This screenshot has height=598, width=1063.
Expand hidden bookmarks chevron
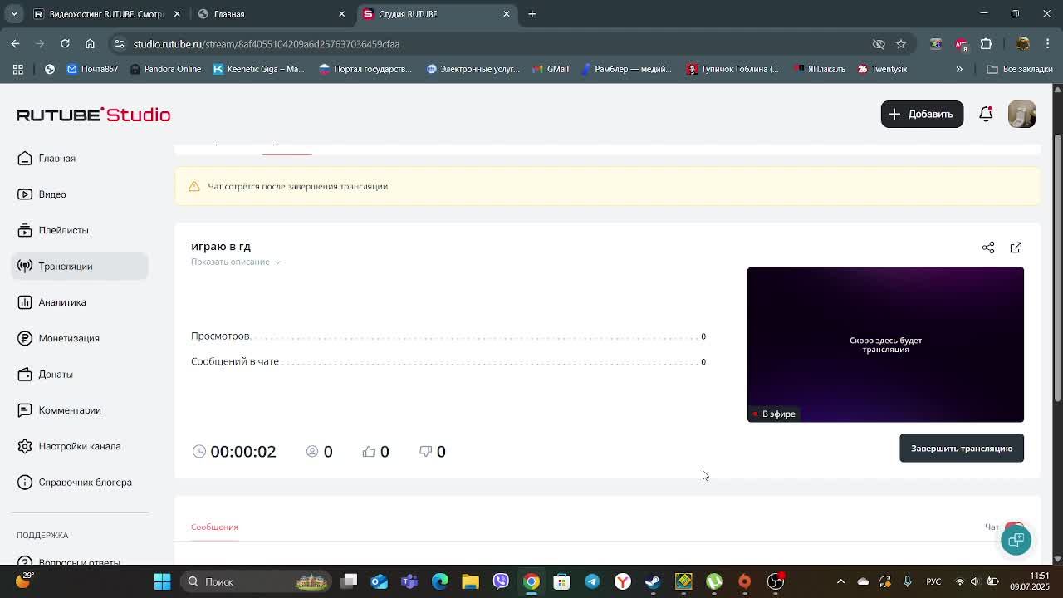click(959, 69)
